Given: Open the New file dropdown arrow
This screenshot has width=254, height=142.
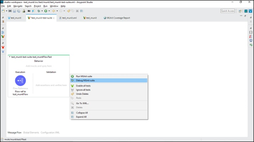Looking at the screenshot, I should coord(6,11).
